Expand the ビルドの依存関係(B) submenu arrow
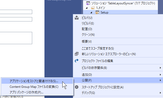 [x=160, y=68]
